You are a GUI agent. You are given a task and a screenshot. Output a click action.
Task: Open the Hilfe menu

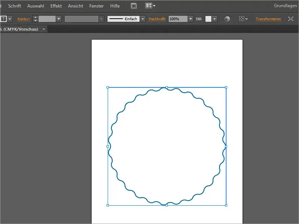click(115, 6)
